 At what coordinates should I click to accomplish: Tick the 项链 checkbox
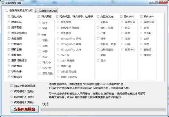pyautogui.click(x=40, y=40)
